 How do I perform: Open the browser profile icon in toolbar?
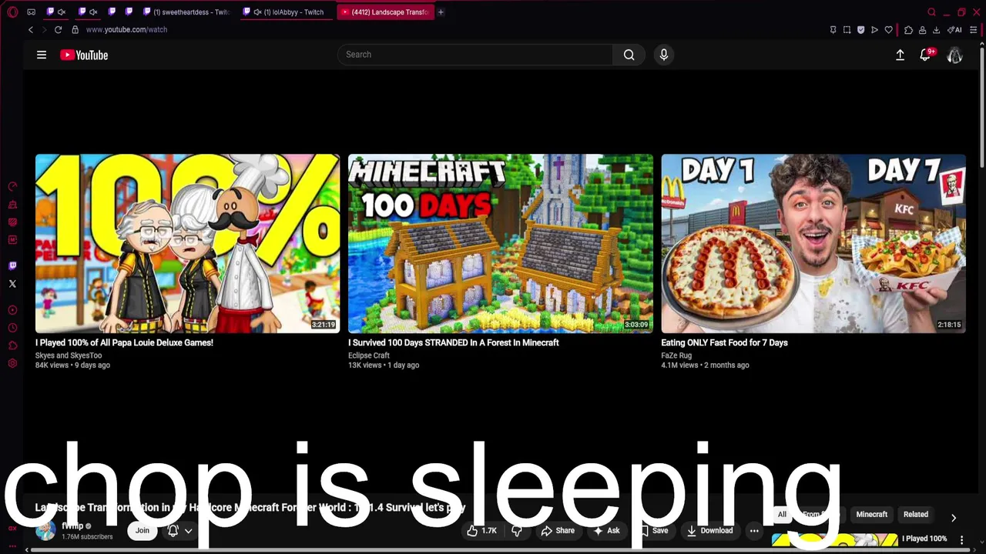(x=922, y=30)
